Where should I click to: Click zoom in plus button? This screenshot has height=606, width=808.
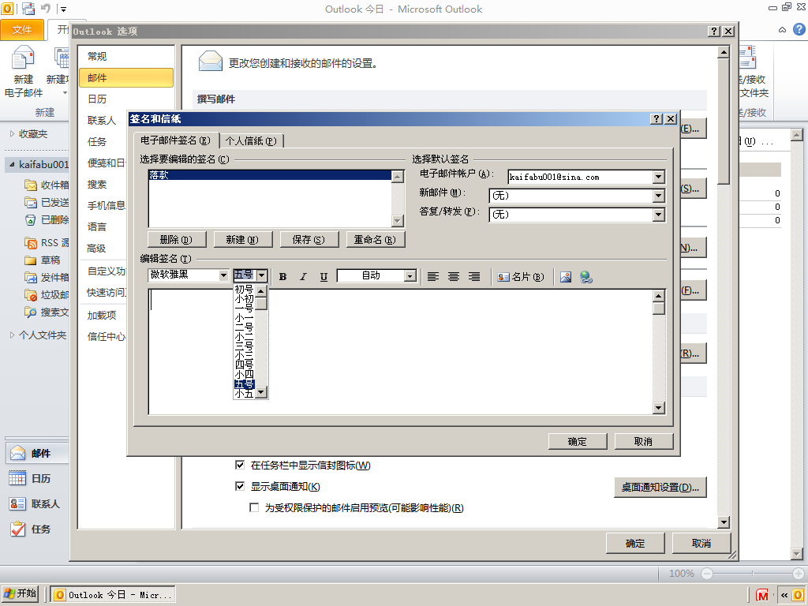[x=799, y=574]
